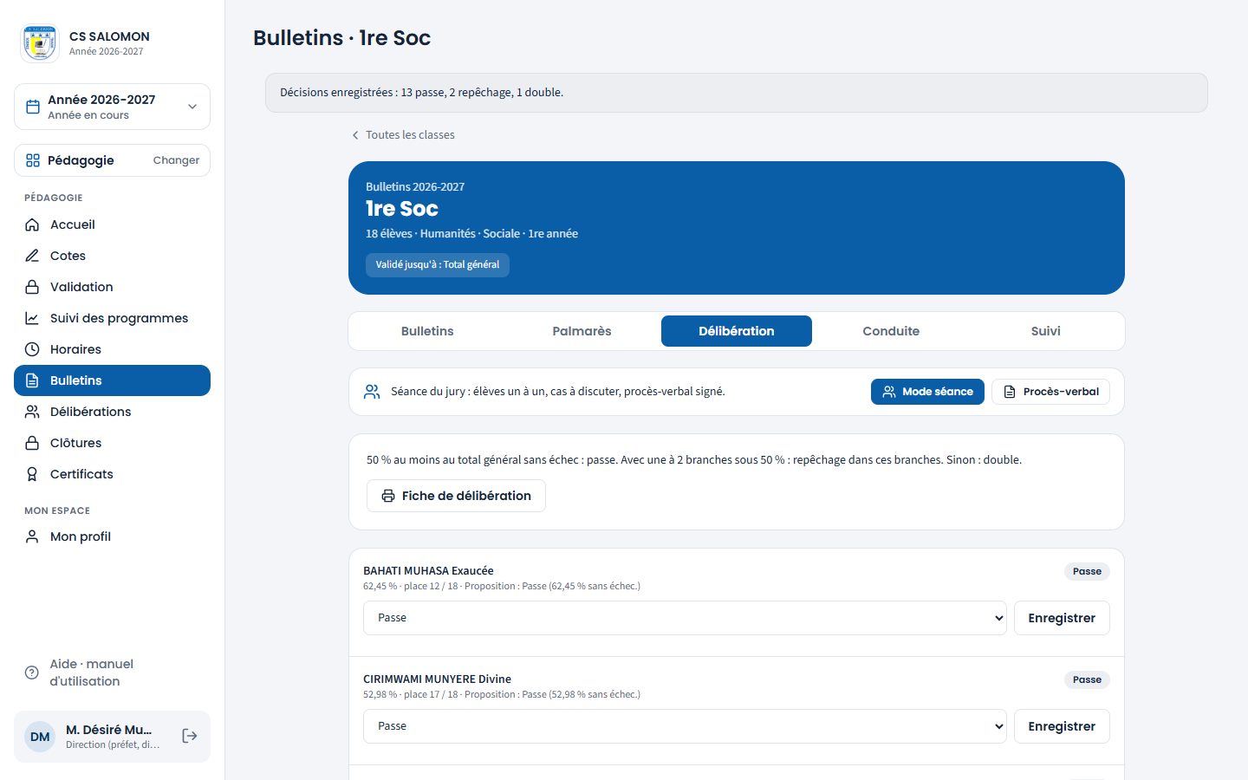Image resolution: width=1248 pixels, height=780 pixels.
Task: Click the document icon for Bulletins in sidebar
Action: click(x=32, y=380)
